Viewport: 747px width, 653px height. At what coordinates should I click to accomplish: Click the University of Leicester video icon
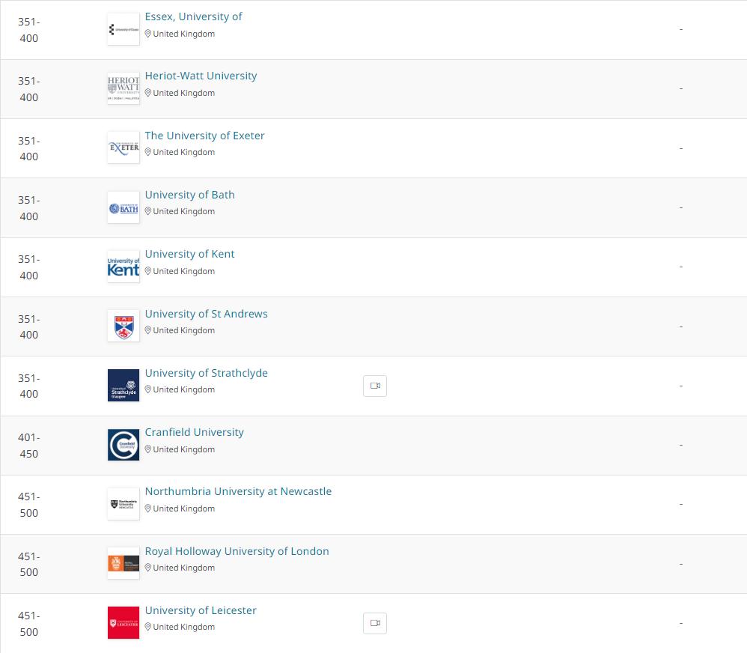pos(375,623)
